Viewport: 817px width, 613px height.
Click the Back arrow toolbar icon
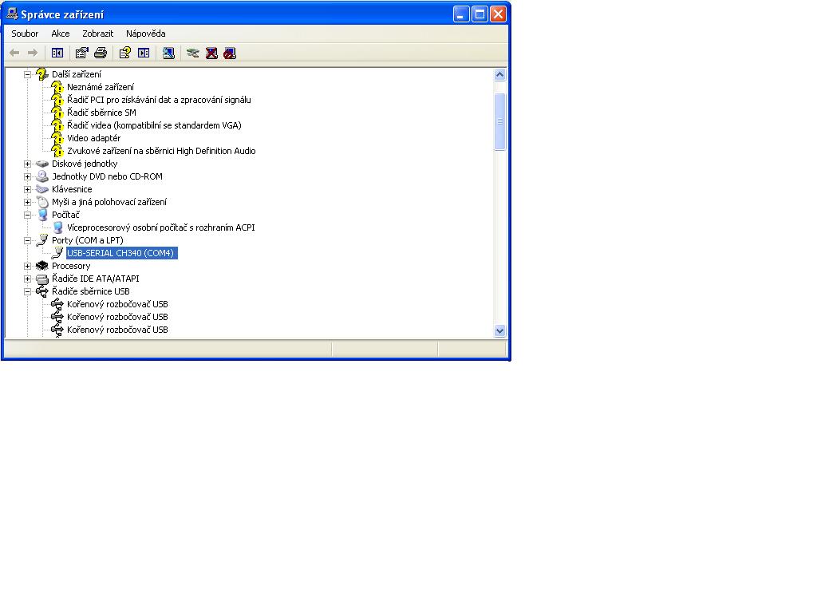tap(14, 53)
